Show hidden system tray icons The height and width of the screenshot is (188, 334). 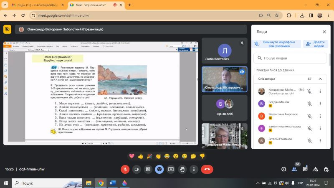click(x=258, y=183)
